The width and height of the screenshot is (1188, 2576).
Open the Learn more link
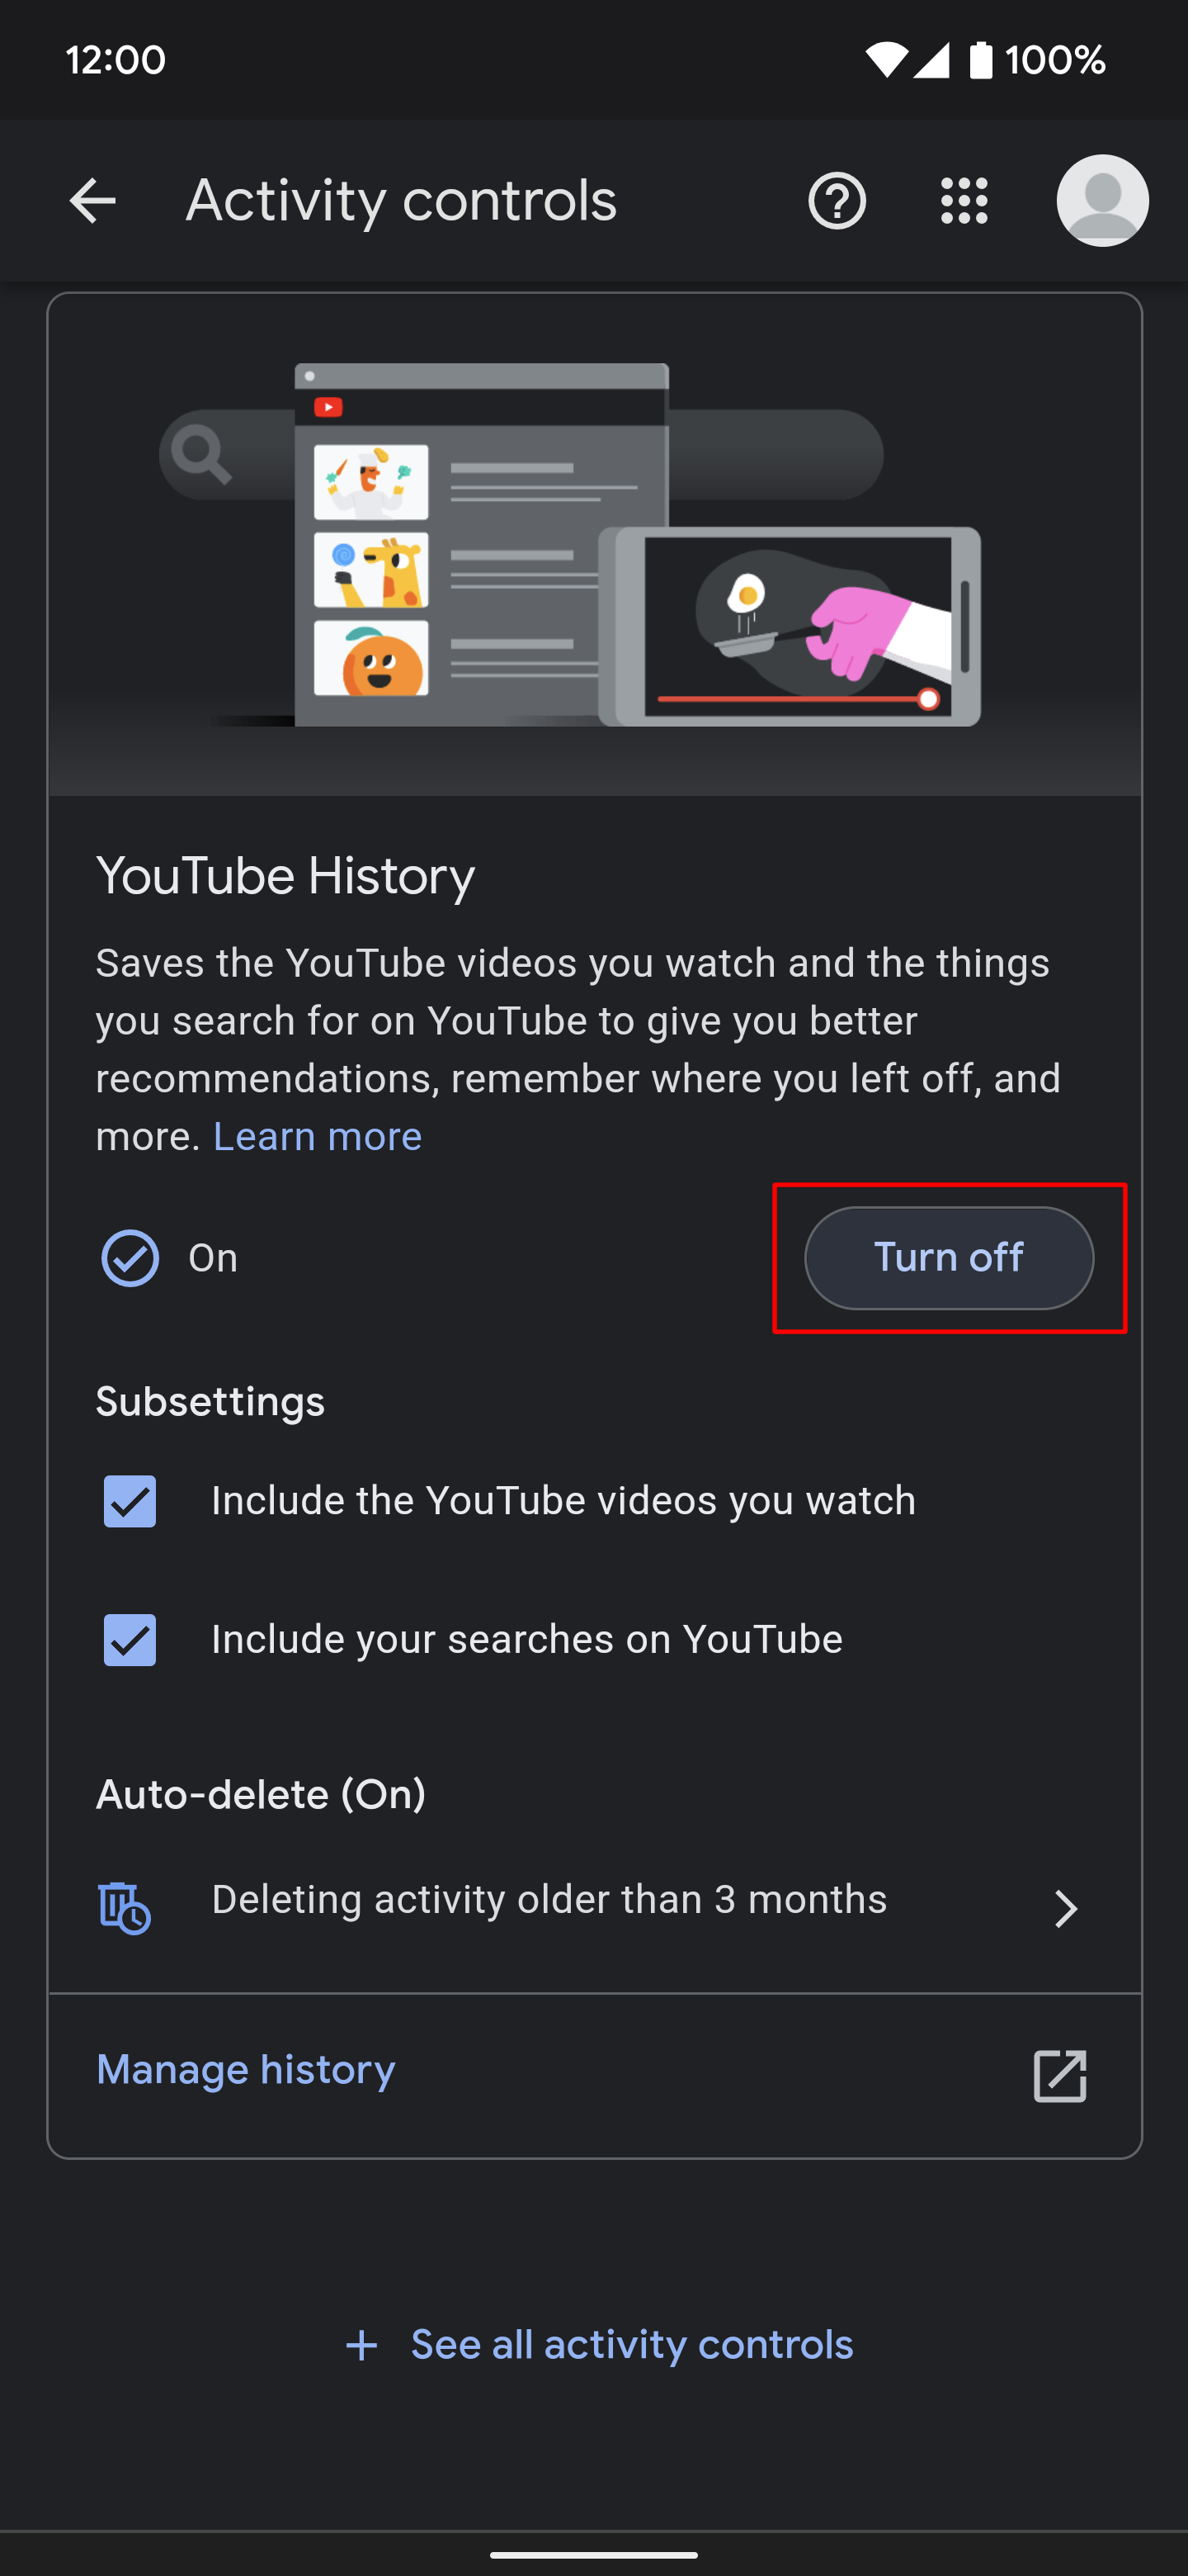[318, 1136]
